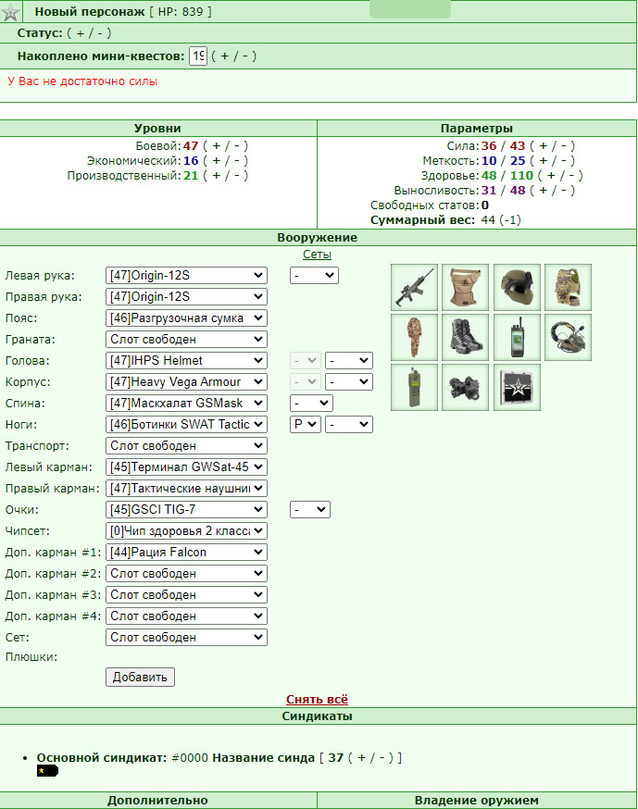The width and height of the screenshot is (638, 809).
Task: Click minus next to Производственный level
Action: click(x=237, y=176)
